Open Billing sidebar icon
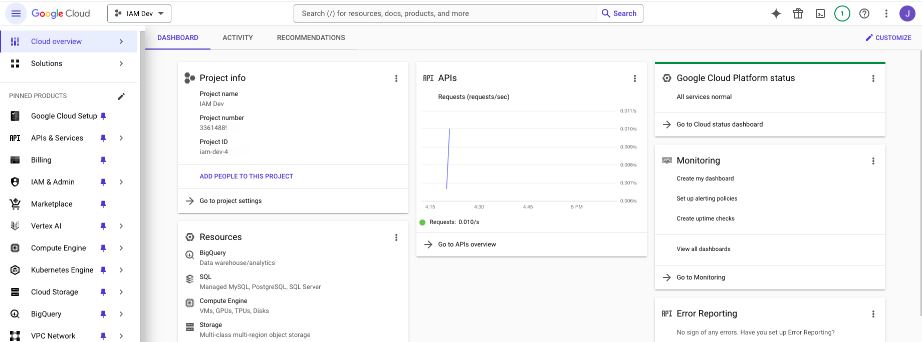922x342 pixels. [15, 160]
